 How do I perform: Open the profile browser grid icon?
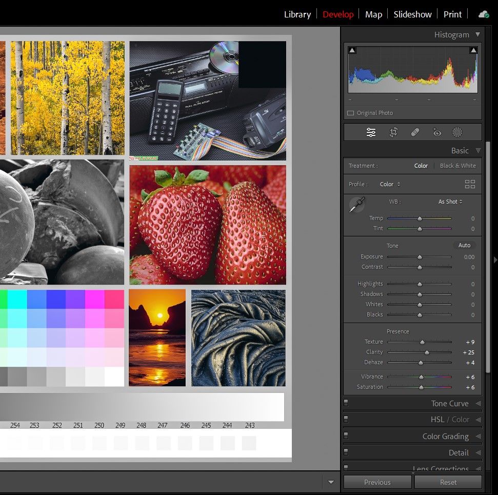[x=470, y=184]
